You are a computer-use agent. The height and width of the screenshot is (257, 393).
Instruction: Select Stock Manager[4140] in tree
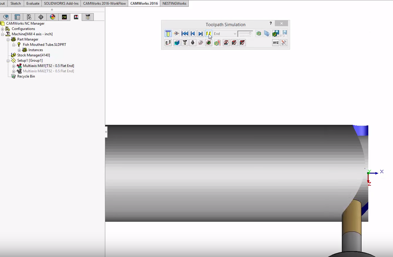point(34,55)
